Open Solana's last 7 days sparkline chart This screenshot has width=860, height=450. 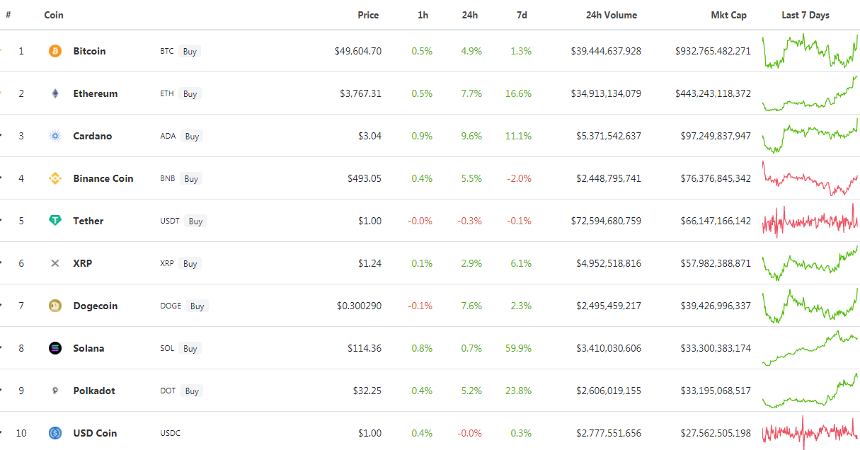[810, 348]
